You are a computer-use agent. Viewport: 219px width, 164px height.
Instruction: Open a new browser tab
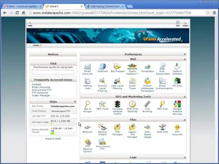click(130, 7)
